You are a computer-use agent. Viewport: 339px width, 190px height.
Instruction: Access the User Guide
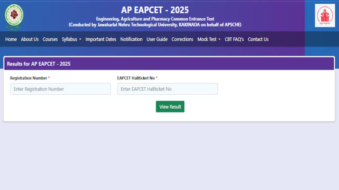pyautogui.click(x=157, y=39)
